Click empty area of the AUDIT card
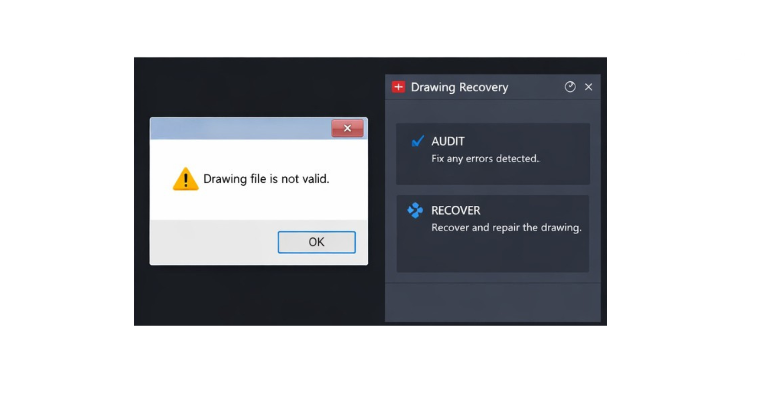 coord(493,175)
